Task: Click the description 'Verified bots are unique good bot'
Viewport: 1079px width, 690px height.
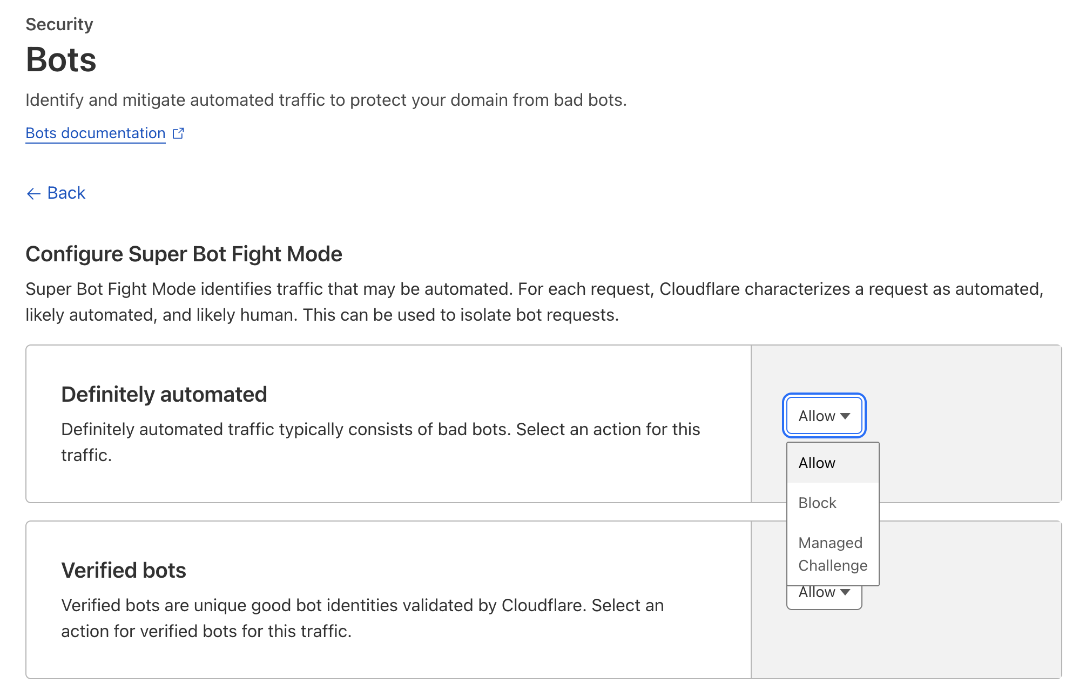Action: click(x=362, y=618)
